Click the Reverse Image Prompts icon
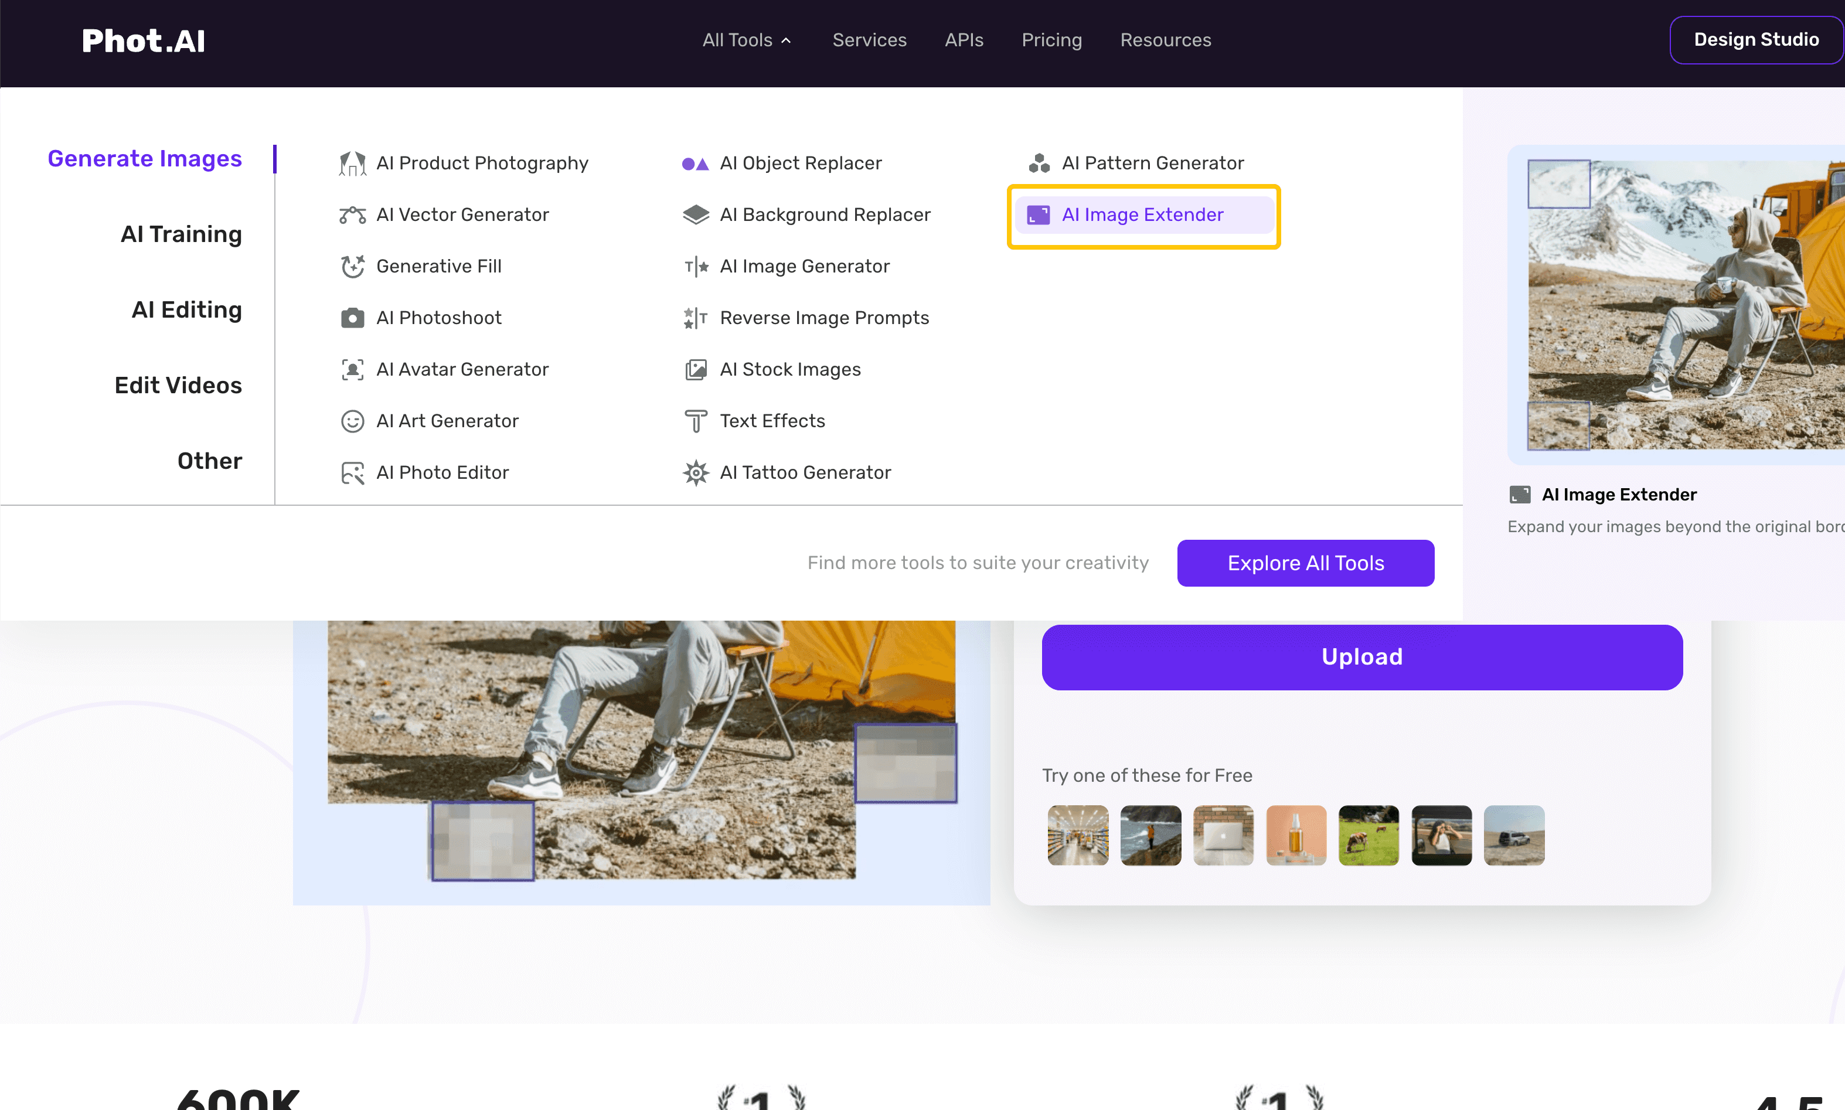 [x=693, y=318]
